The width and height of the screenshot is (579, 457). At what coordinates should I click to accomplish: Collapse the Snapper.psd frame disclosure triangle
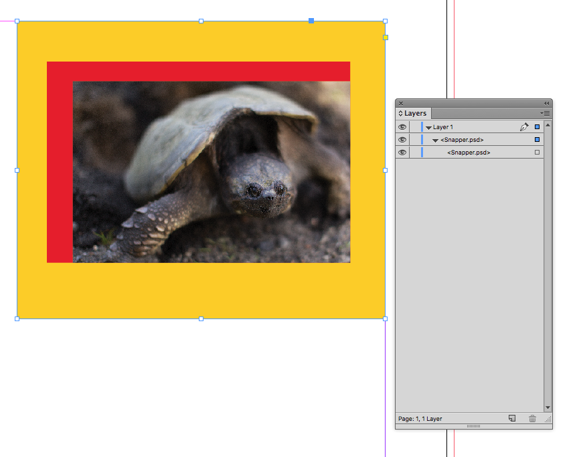point(436,140)
